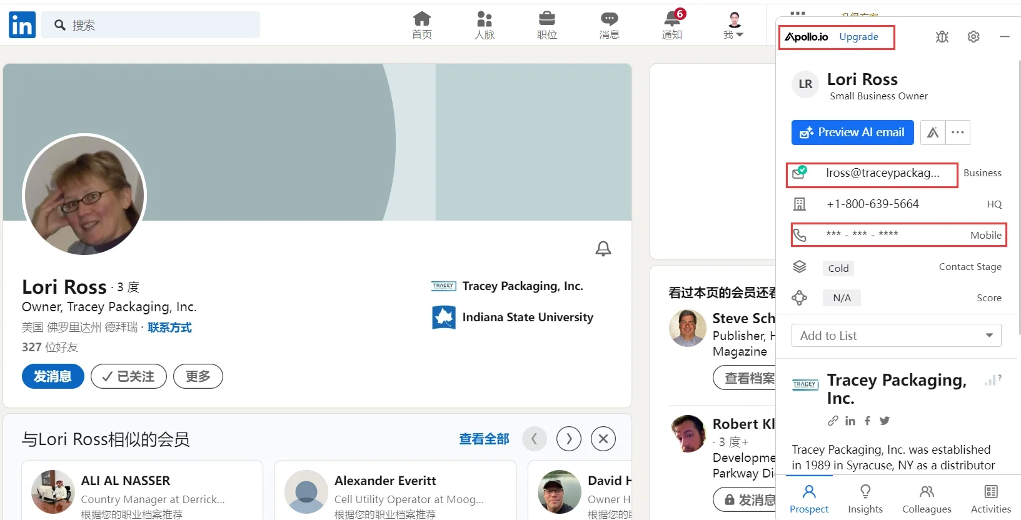Open Tracey Packaging Facebook icon

tap(867, 421)
